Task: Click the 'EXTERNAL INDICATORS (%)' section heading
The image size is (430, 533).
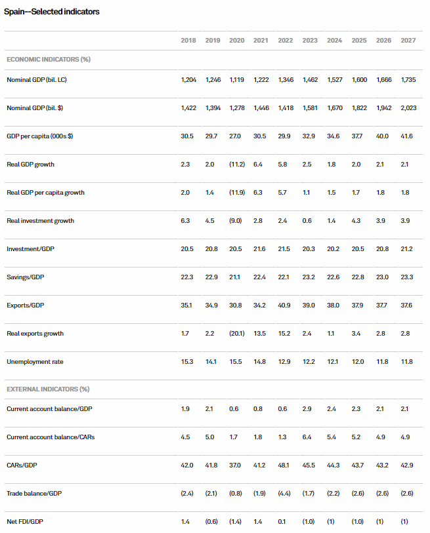Action: point(47,389)
